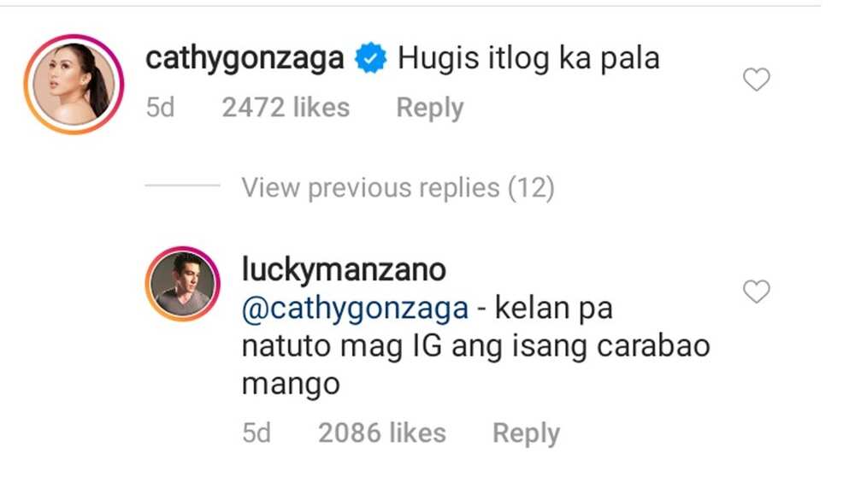Click the 5d timestamp under cathygonzaga's comment

tap(160, 108)
